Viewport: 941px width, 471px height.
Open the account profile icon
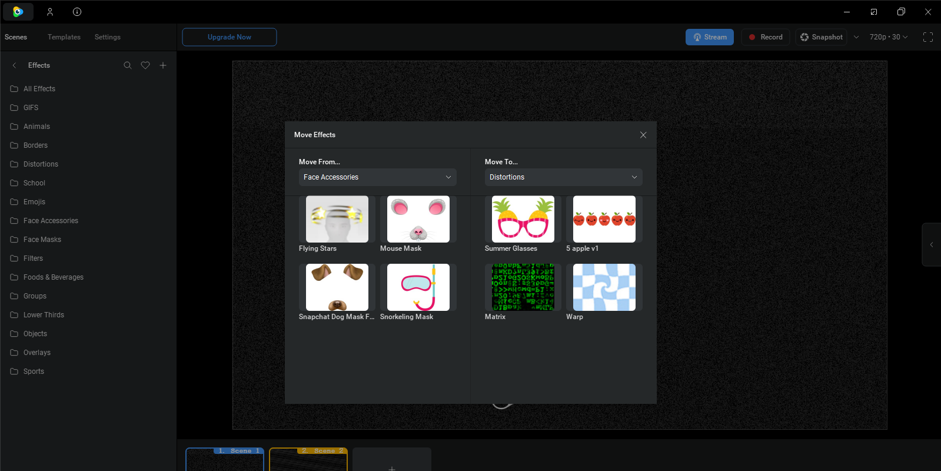[50, 12]
